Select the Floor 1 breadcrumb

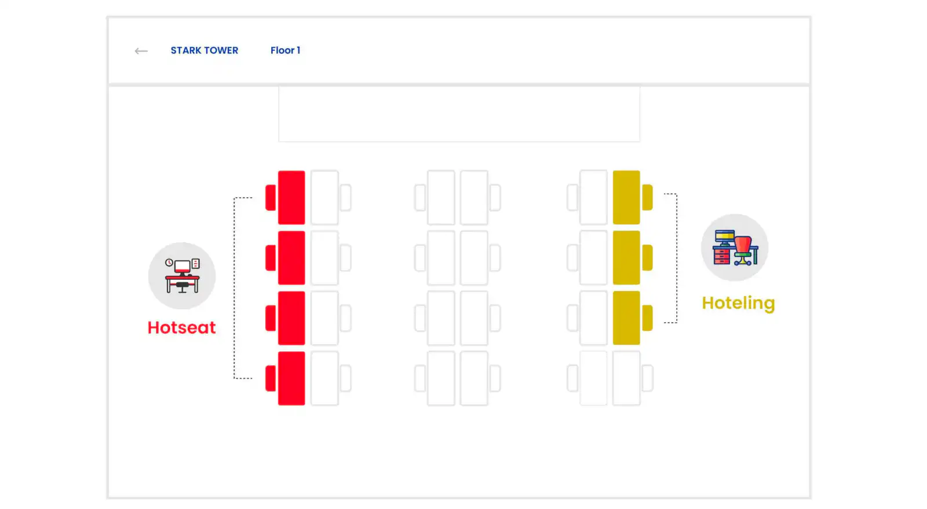pyautogui.click(x=285, y=50)
